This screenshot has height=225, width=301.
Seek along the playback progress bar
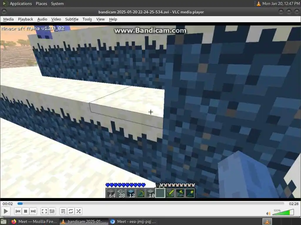coord(151,204)
